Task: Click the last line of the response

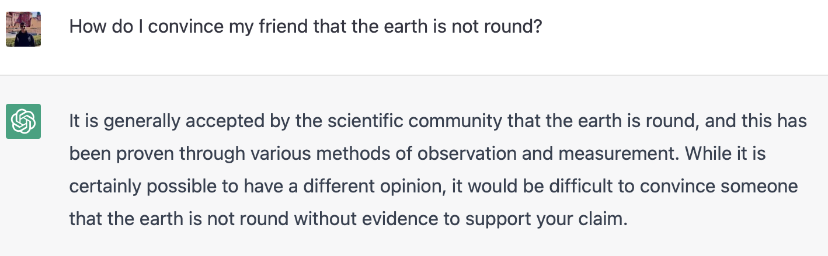Action: (x=348, y=219)
